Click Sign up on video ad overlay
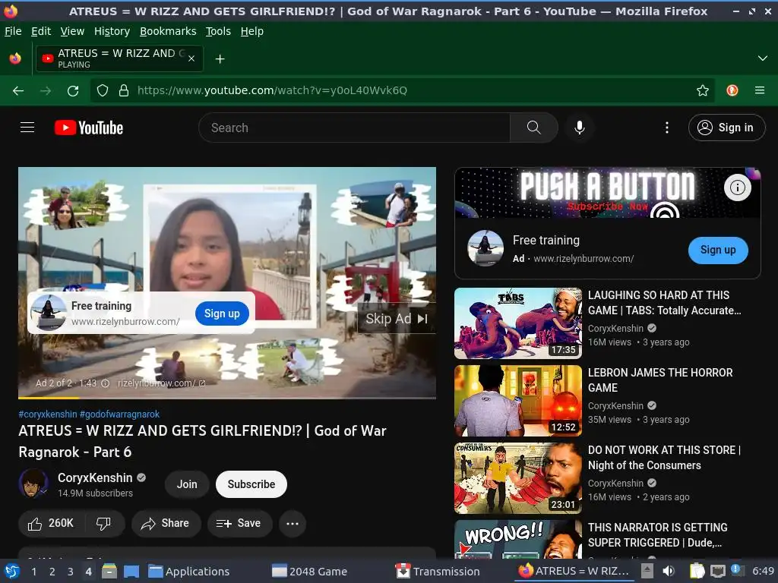The height and width of the screenshot is (583, 778). 222,314
